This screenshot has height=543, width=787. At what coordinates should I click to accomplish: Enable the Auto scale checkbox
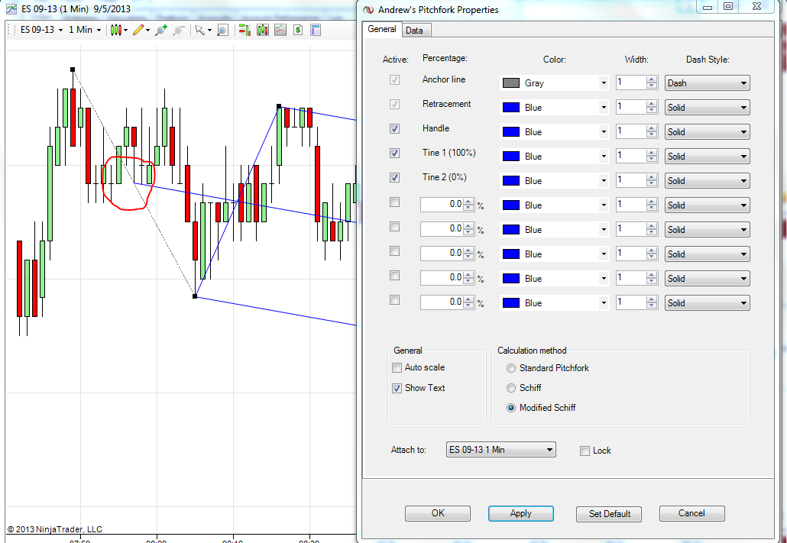(x=397, y=367)
